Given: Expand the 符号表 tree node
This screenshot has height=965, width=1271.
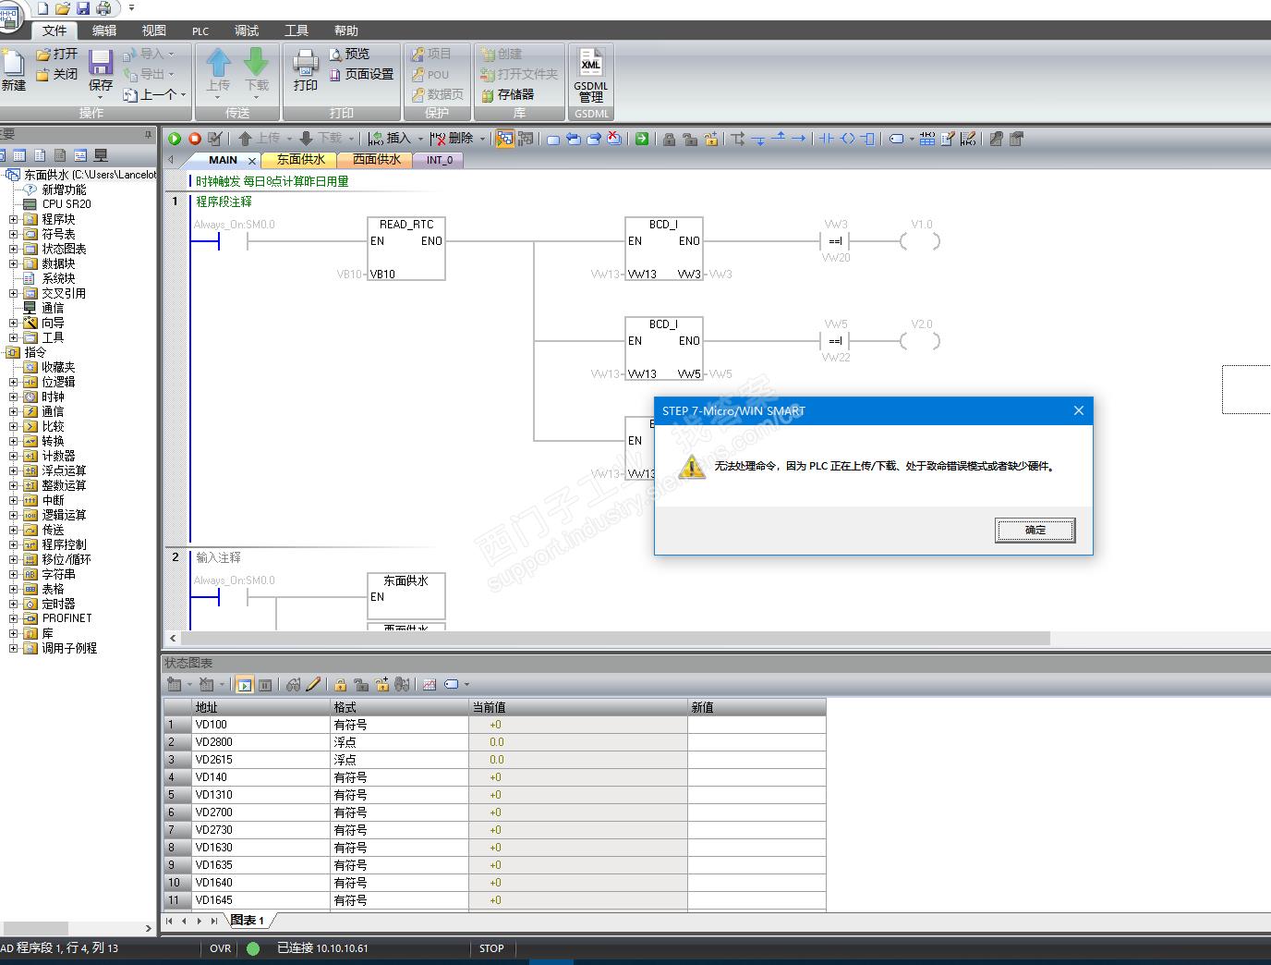Looking at the screenshot, I should click(13, 234).
